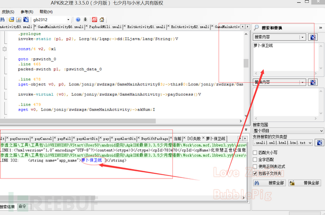The image size is (325, 215).
Task: Enable the 使用正则表达式 checkbox
Action: point(255,167)
